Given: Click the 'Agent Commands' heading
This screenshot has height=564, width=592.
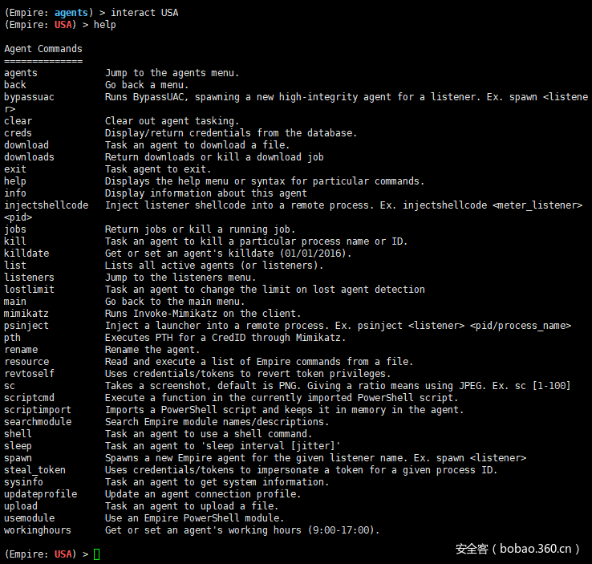Looking at the screenshot, I should point(43,49).
